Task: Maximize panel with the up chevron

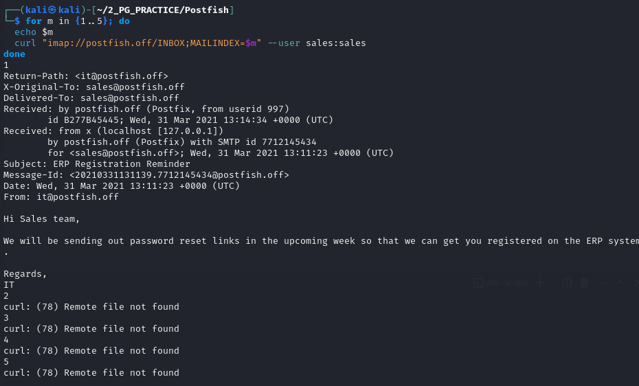Action: point(620,282)
